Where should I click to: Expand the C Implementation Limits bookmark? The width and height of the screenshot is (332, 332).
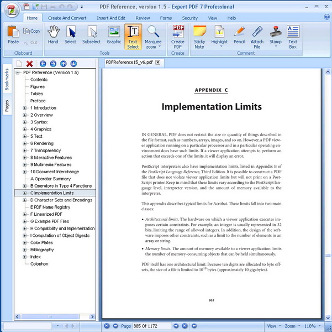click(24, 193)
